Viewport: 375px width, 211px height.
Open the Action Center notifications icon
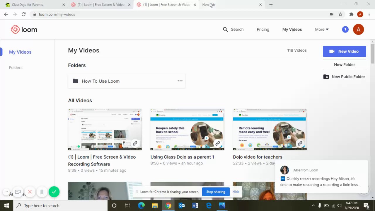[366, 205]
